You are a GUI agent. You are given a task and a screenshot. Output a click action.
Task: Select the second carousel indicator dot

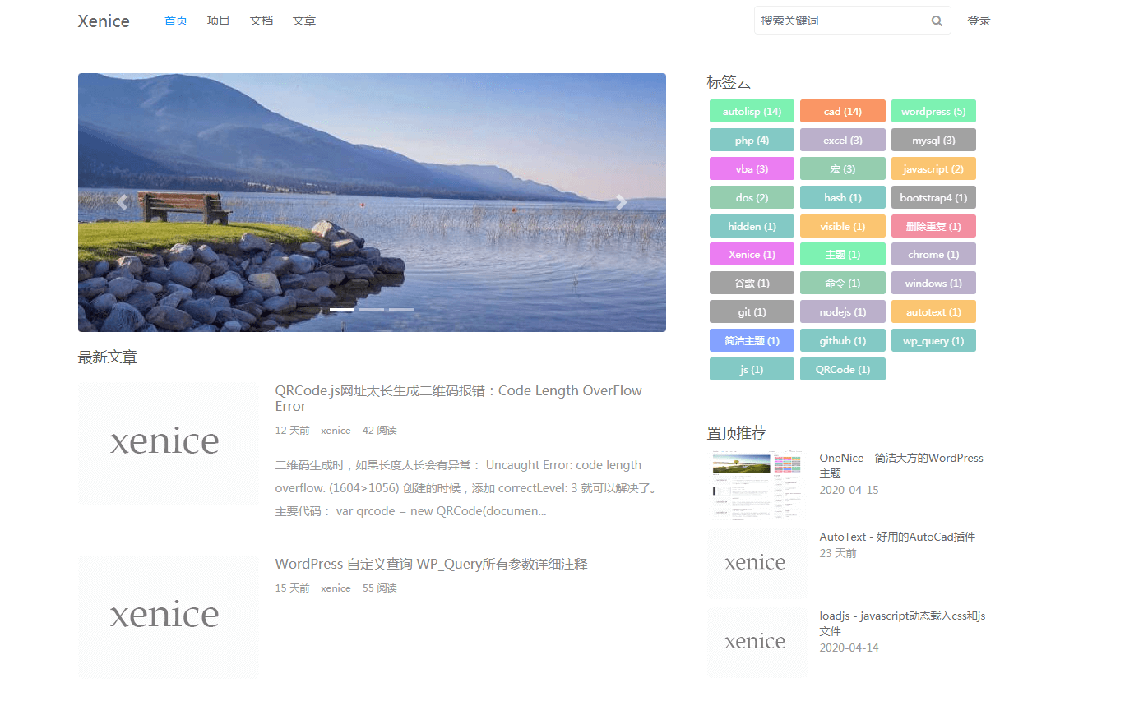tap(372, 309)
